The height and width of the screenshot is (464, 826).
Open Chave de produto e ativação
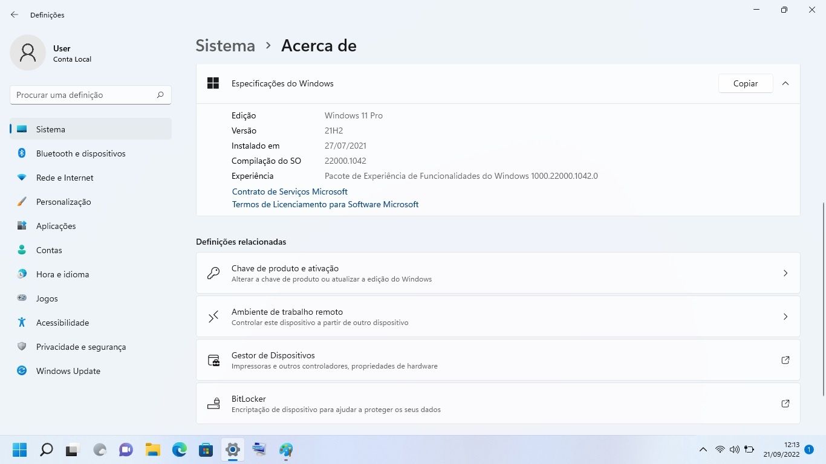click(498, 273)
